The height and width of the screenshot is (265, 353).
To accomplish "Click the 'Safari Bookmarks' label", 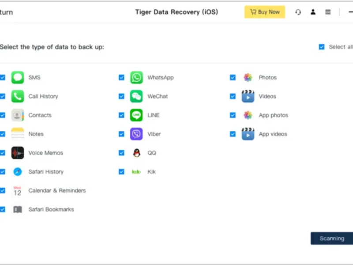I will coord(51,209).
